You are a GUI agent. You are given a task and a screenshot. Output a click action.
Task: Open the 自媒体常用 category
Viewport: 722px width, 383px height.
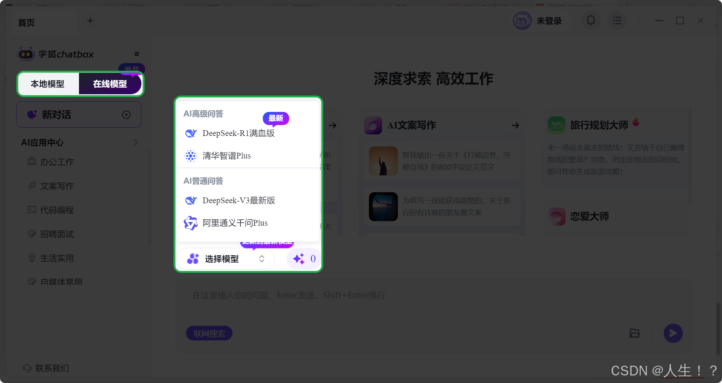click(x=60, y=282)
